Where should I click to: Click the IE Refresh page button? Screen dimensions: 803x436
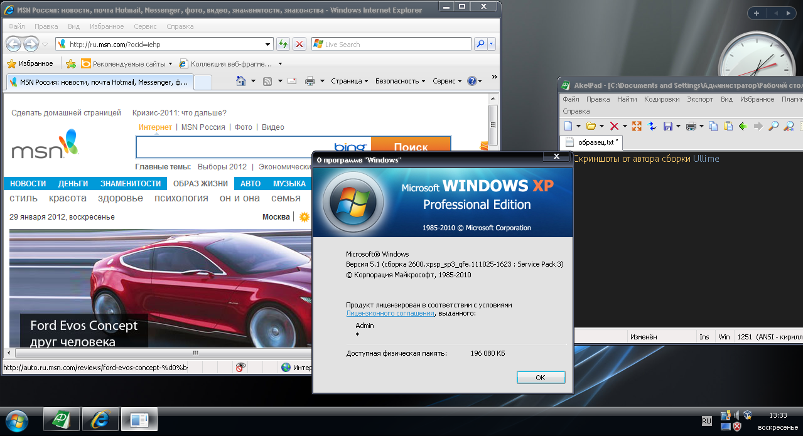283,44
